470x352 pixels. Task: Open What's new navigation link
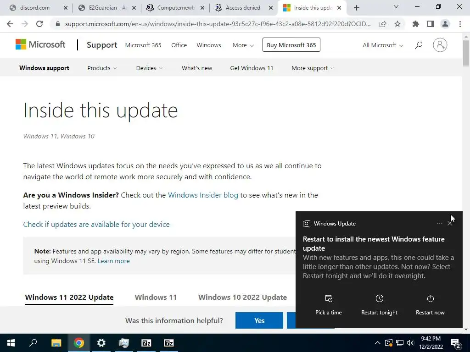197,68
